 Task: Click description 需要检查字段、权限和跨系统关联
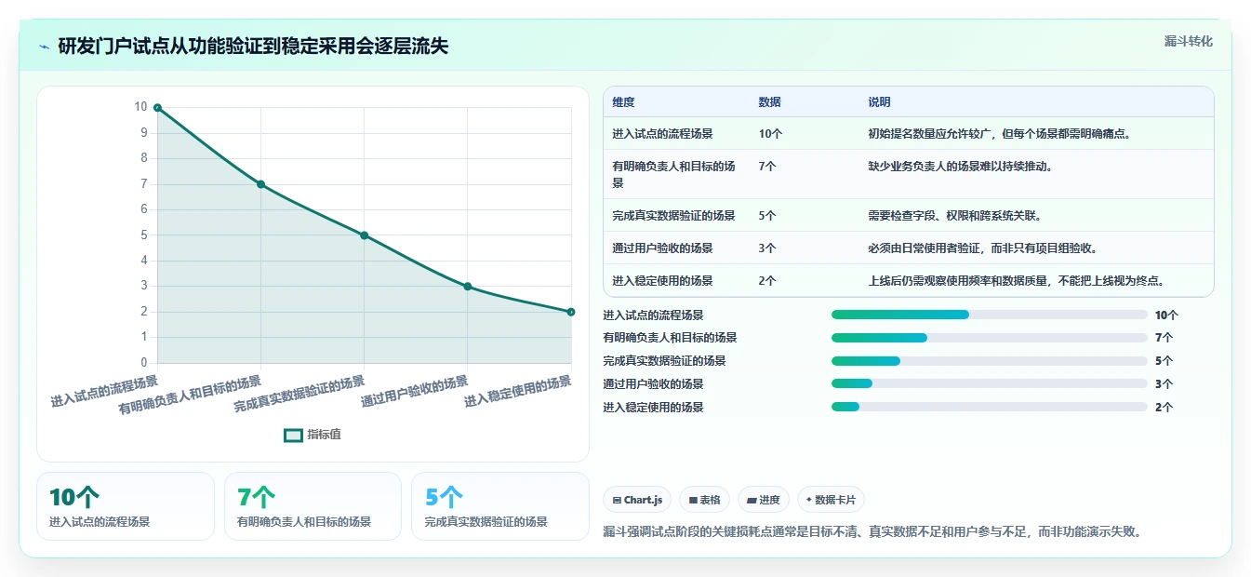954,215
